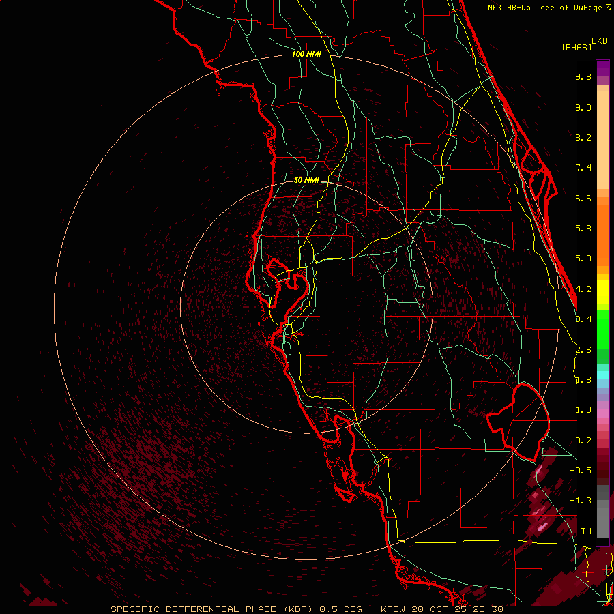Pick the cyan segment of the color bar
The height and width of the screenshot is (614, 614).
[x=602, y=375]
